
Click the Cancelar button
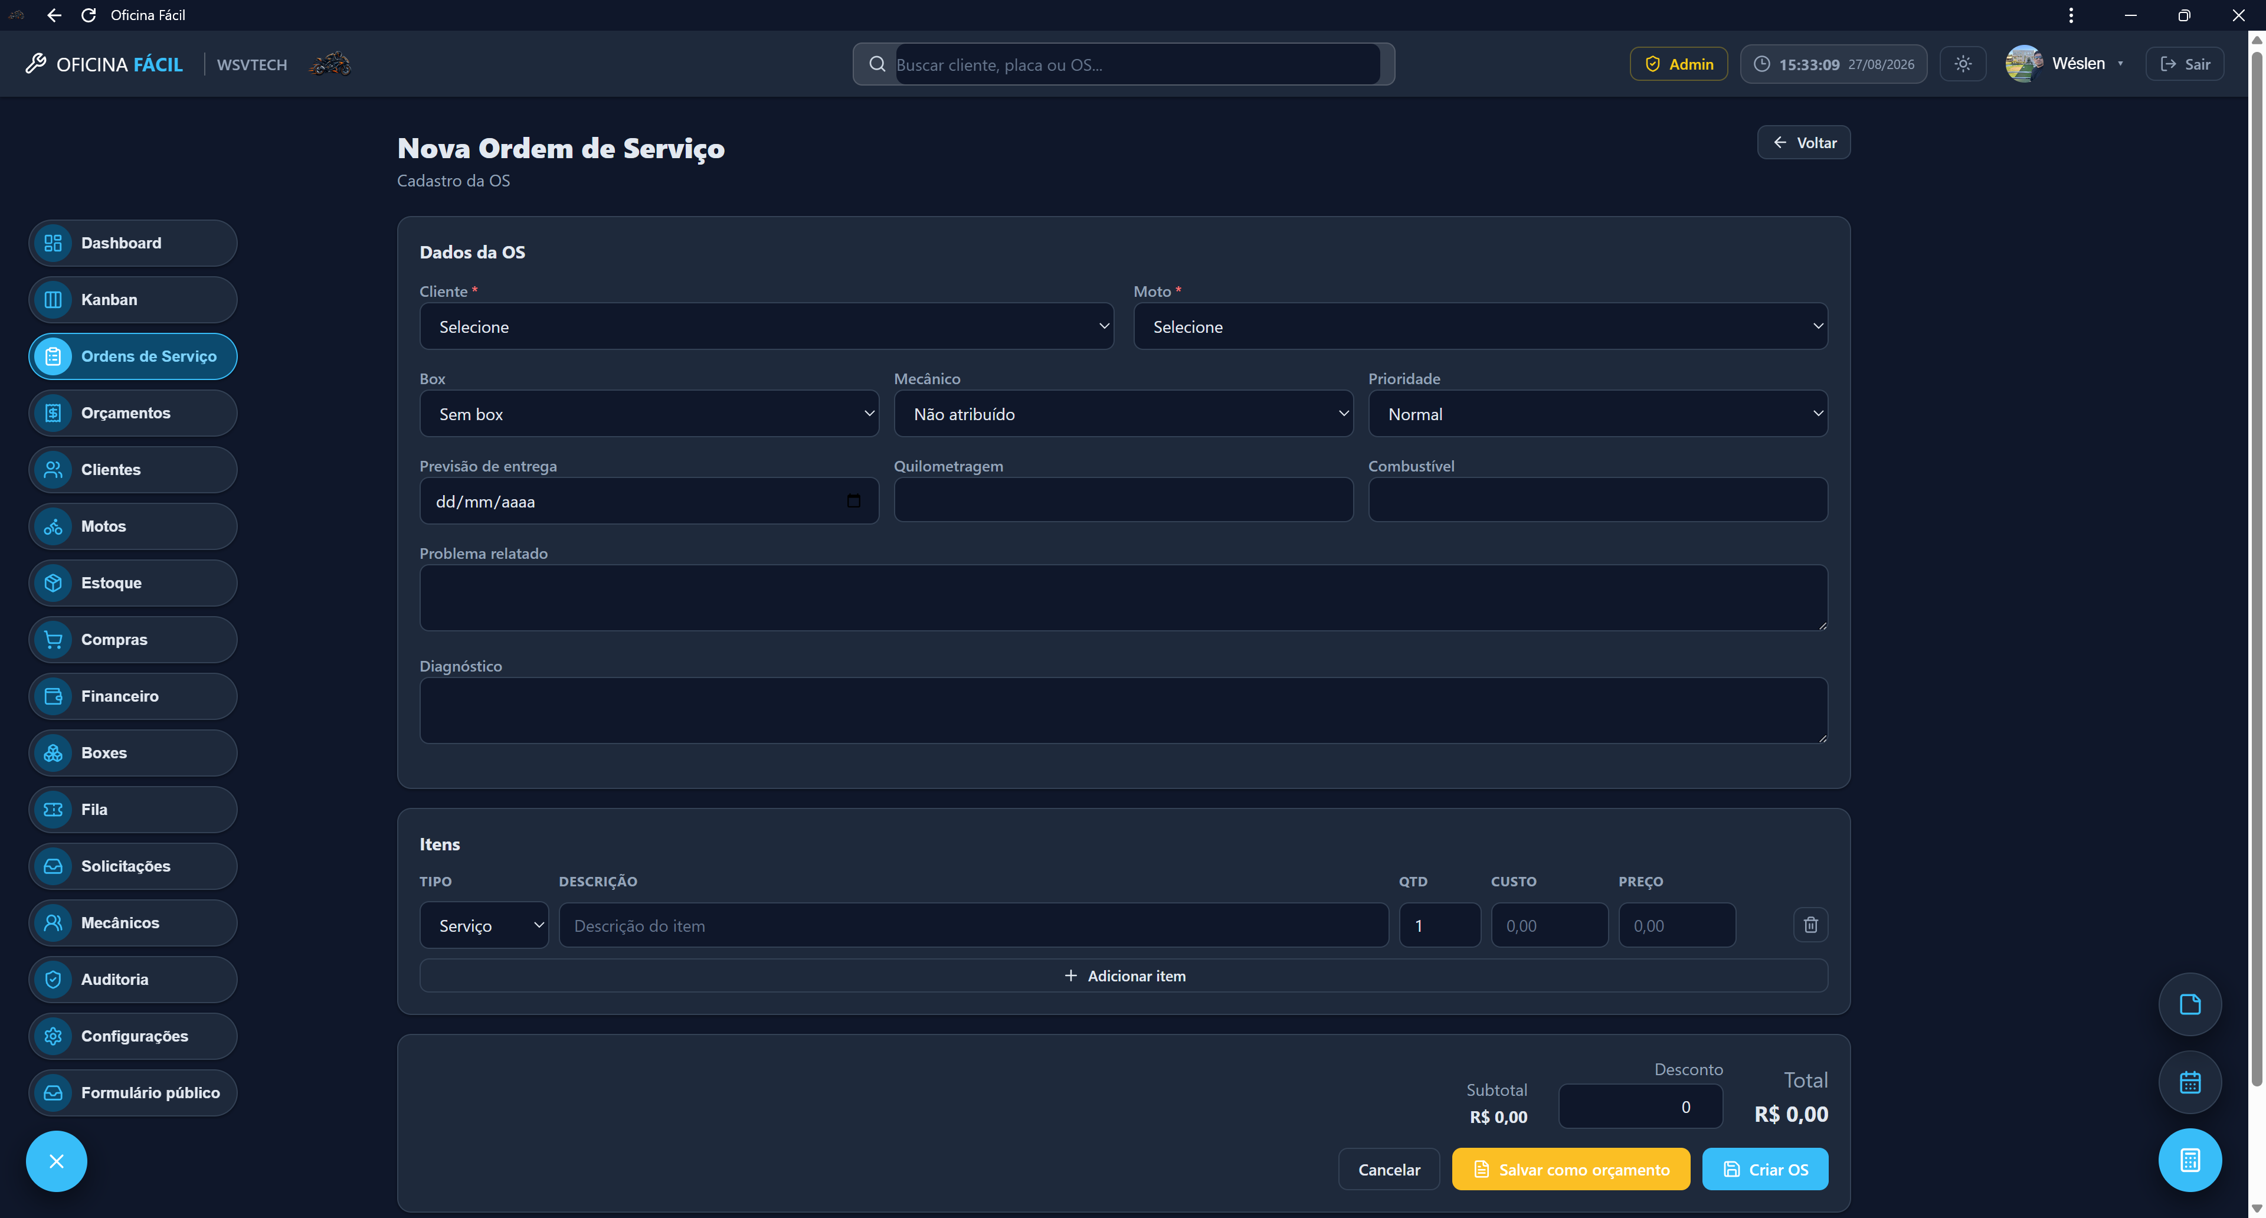pyautogui.click(x=1389, y=1169)
